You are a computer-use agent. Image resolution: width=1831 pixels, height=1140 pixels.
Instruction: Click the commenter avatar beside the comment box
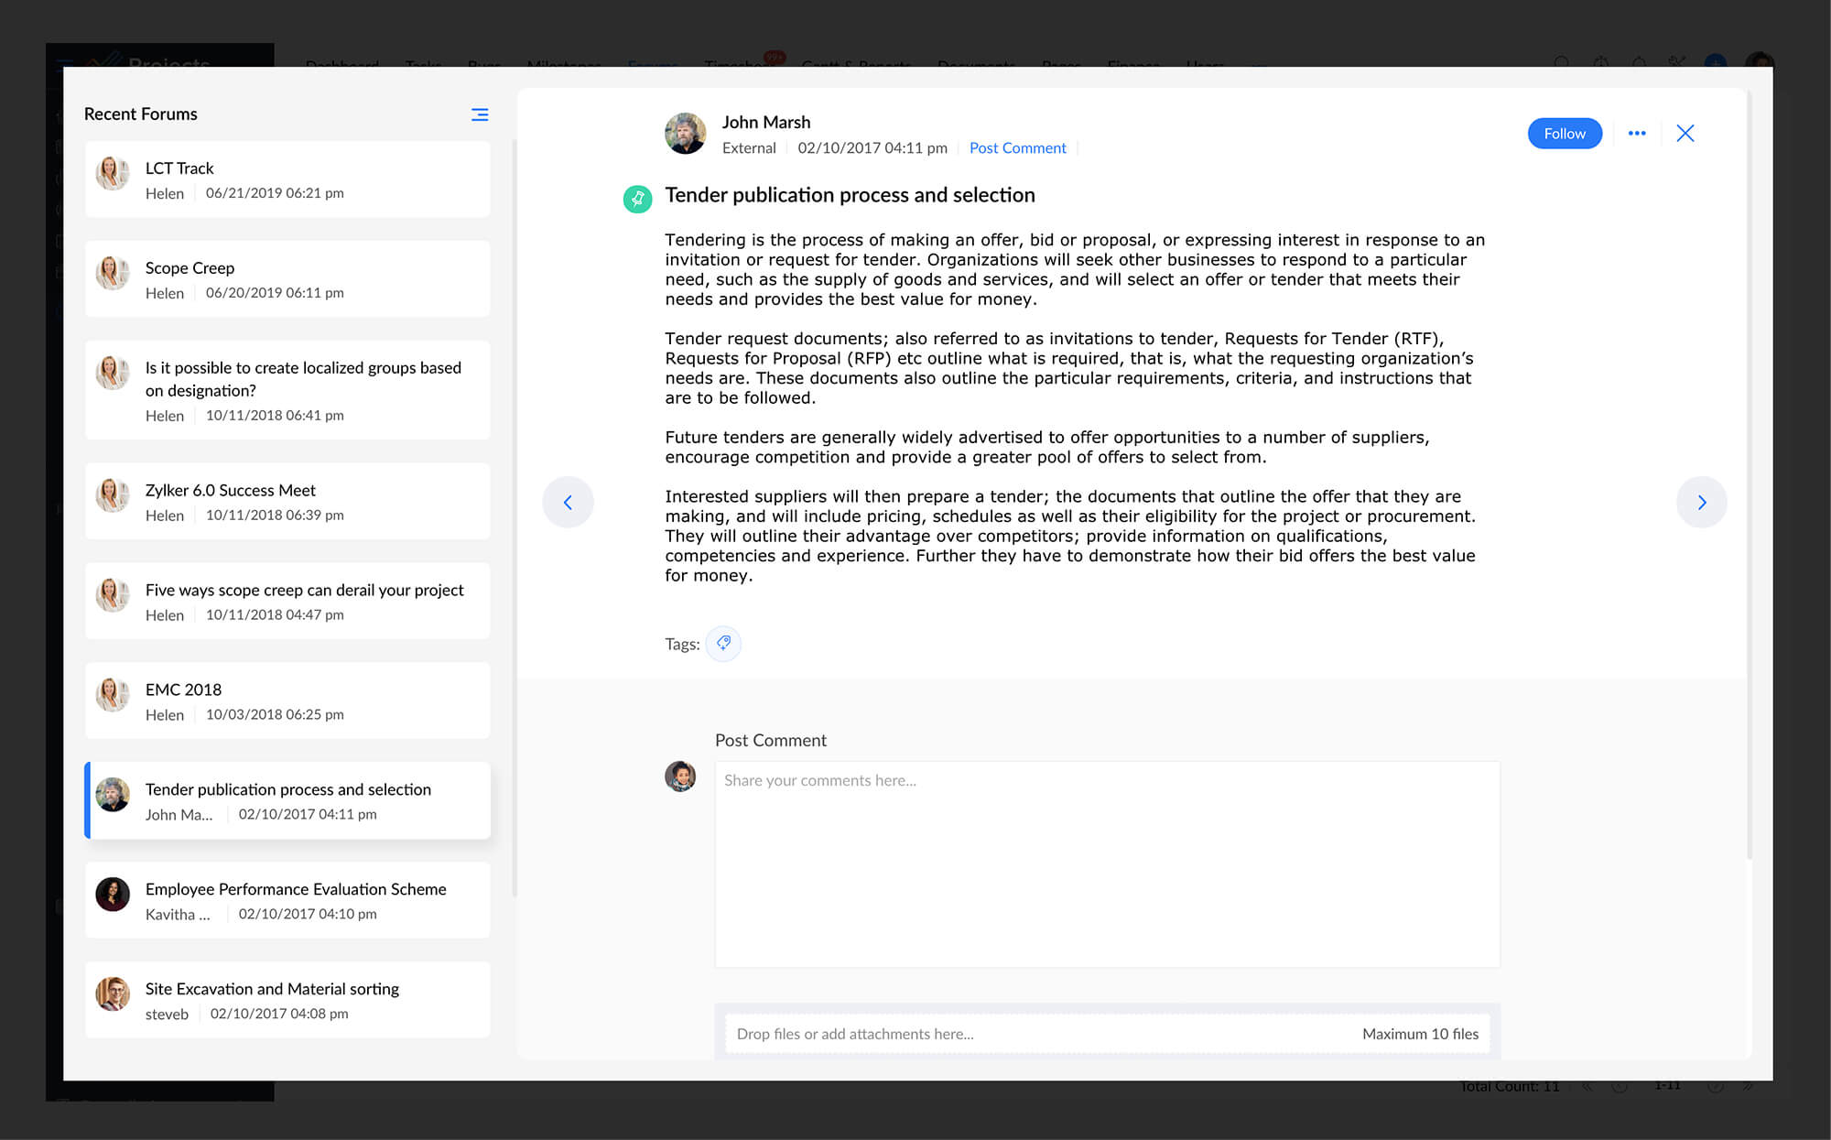tap(680, 776)
